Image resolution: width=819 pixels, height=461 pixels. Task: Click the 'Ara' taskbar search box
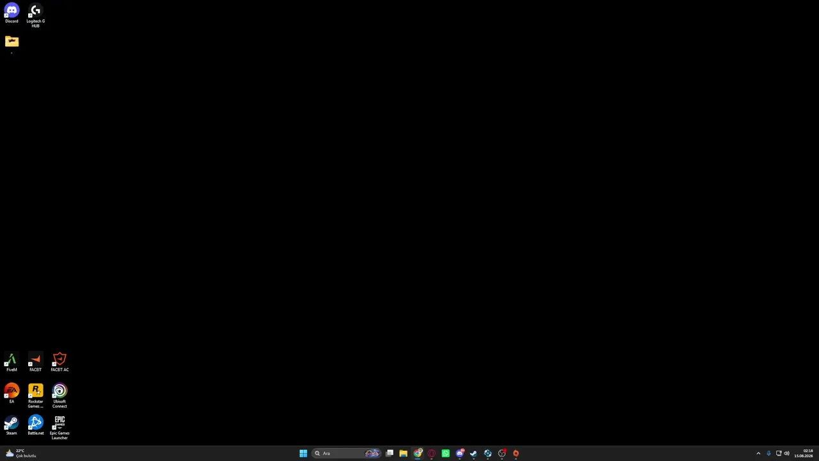tap(346, 453)
